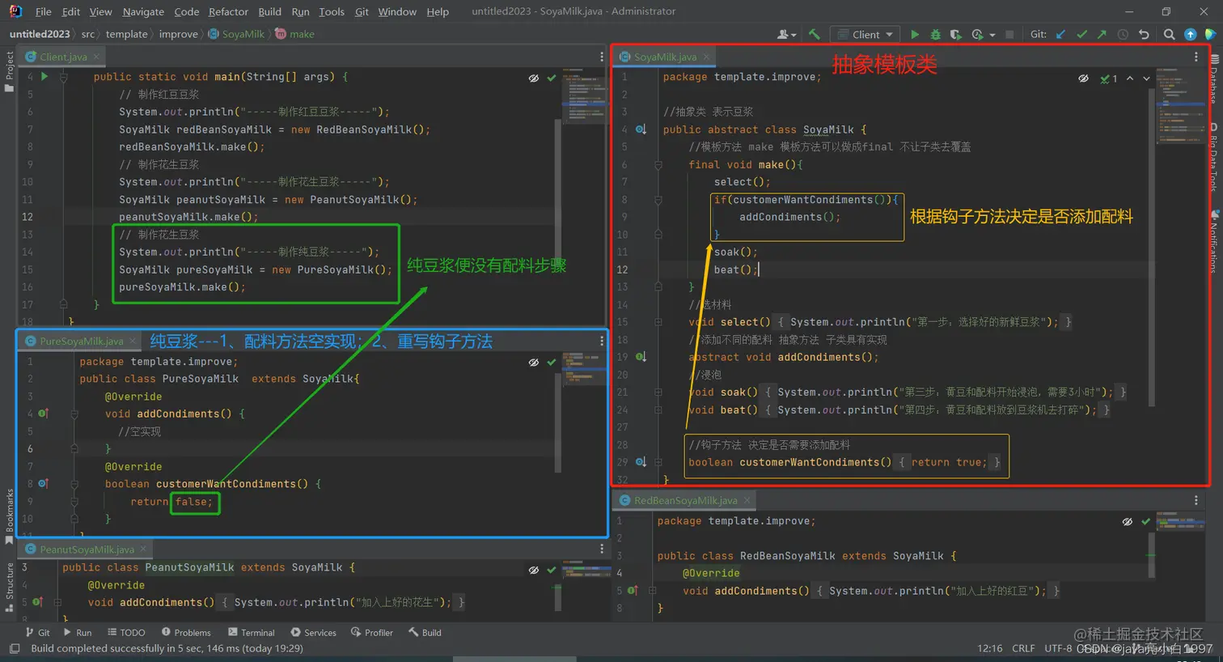Expand folded customerWantCondiments in SoyaMilk.java
This screenshot has width=1223, height=662.
coord(658,462)
